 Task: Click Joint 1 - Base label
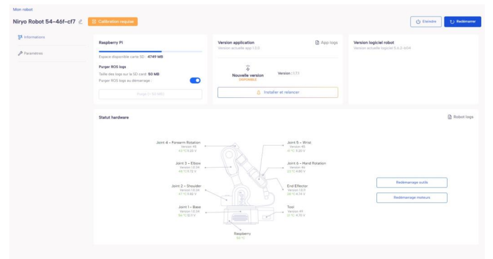189,207
